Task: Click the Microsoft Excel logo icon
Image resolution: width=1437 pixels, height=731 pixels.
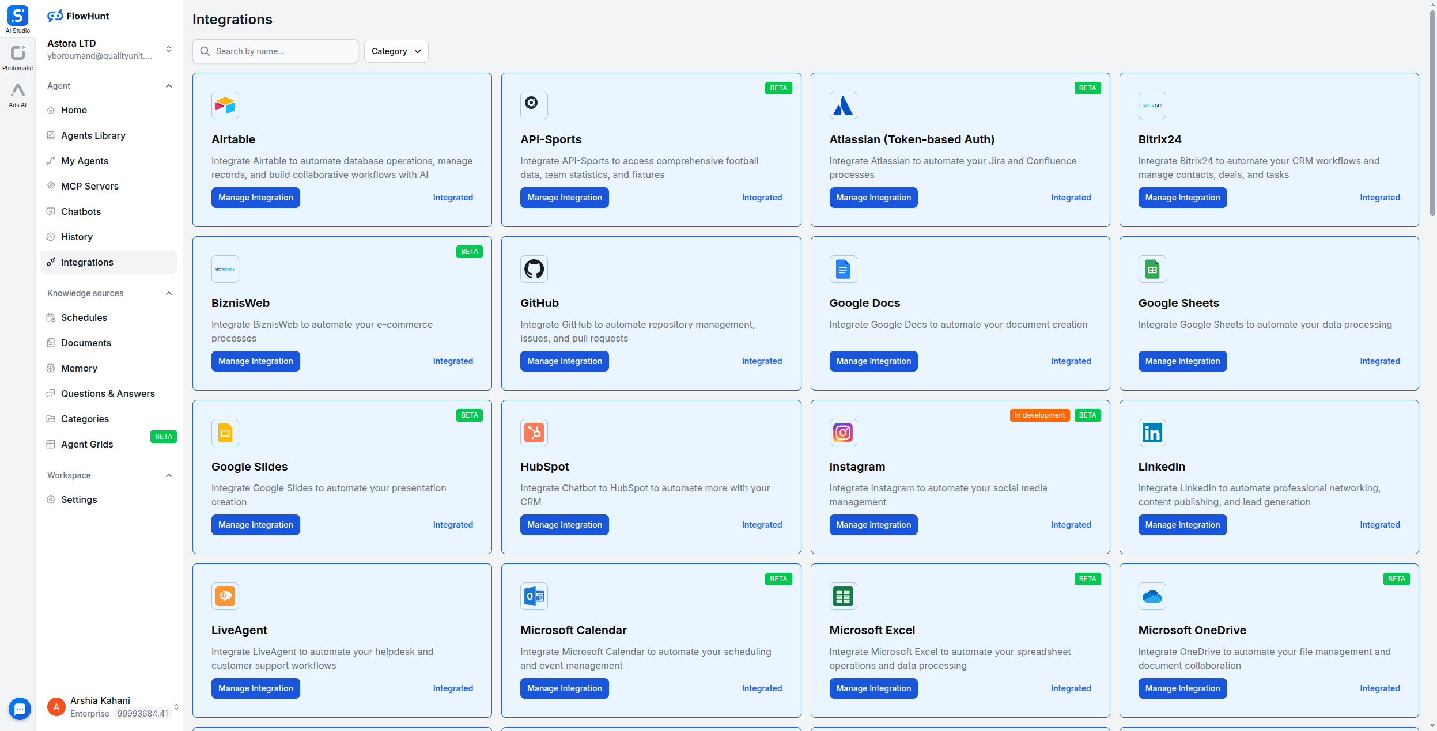Action: coord(843,596)
